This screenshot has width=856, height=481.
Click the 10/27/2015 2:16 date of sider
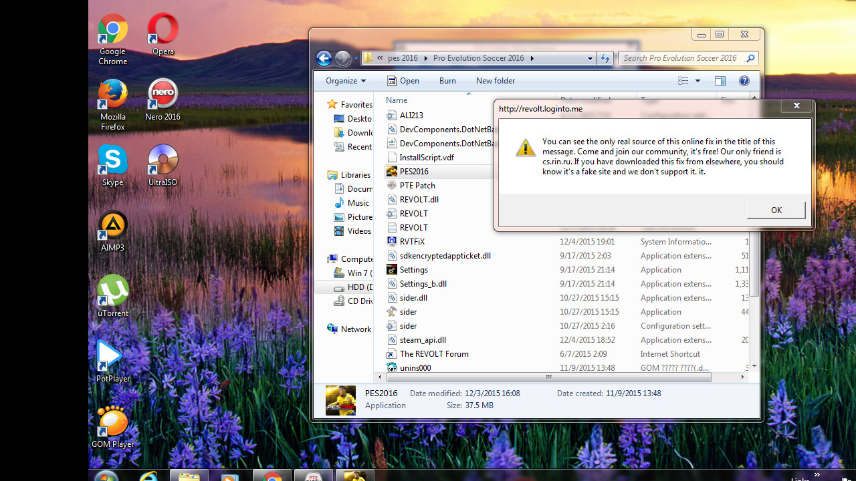[x=586, y=325]
